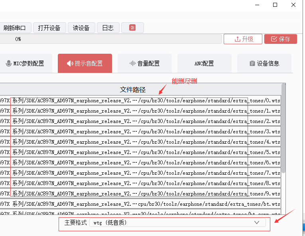The height and width of the screenshot is (236, 305).
Task: Open the 主要格式 wtg (低音质) dropdown
Action: (177, 222)
